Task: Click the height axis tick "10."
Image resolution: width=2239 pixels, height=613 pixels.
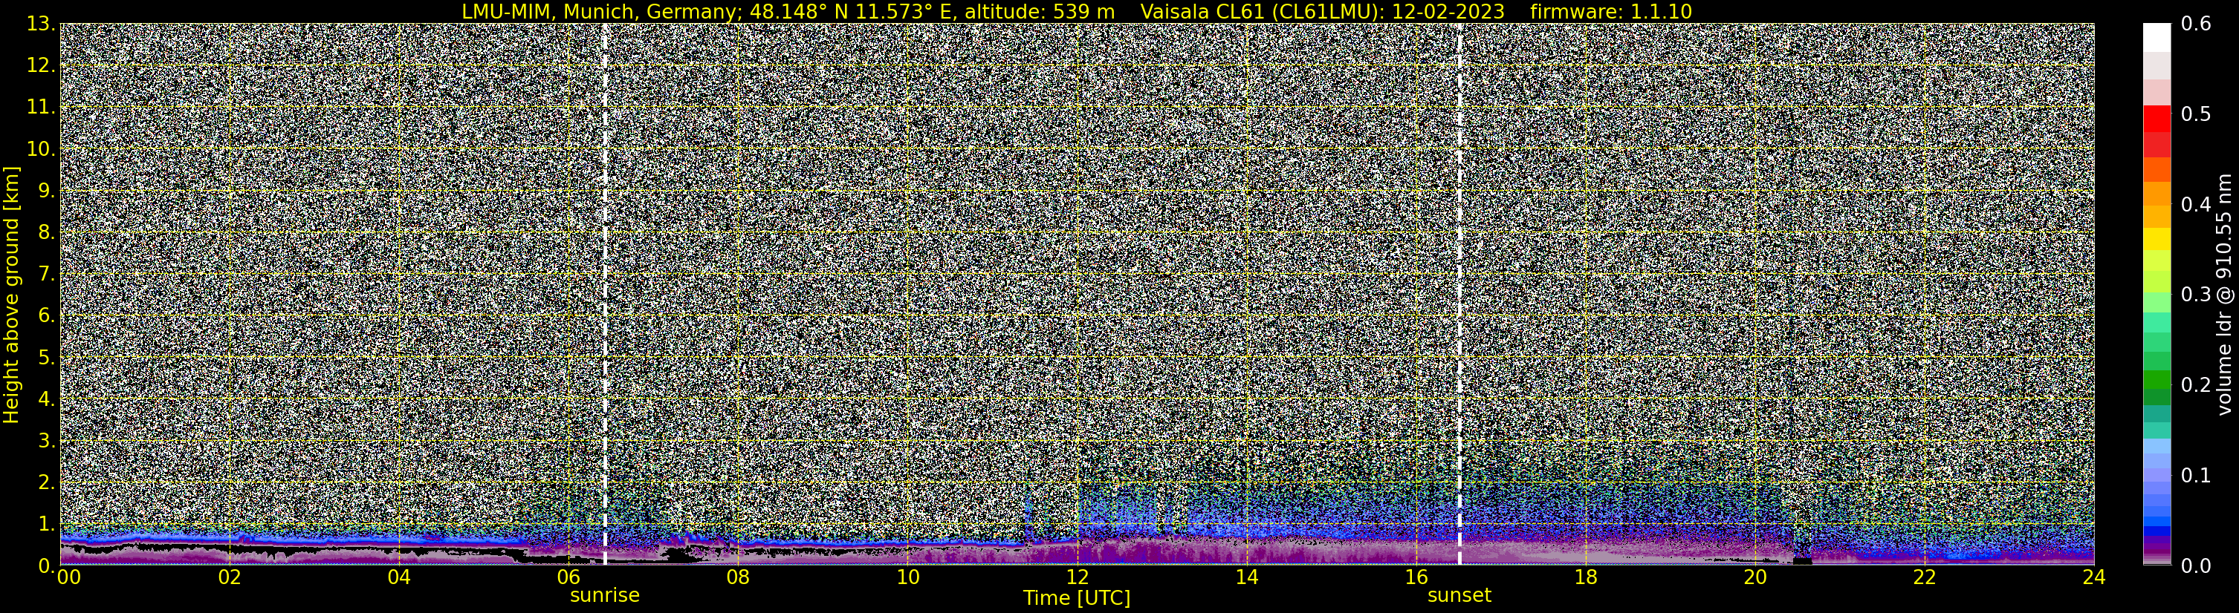Action: tap(40, 149)
